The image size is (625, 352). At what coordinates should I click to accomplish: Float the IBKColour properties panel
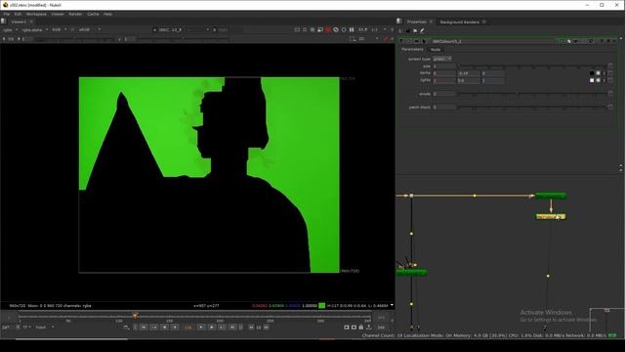pyautogui.click(x=608, y=41)
